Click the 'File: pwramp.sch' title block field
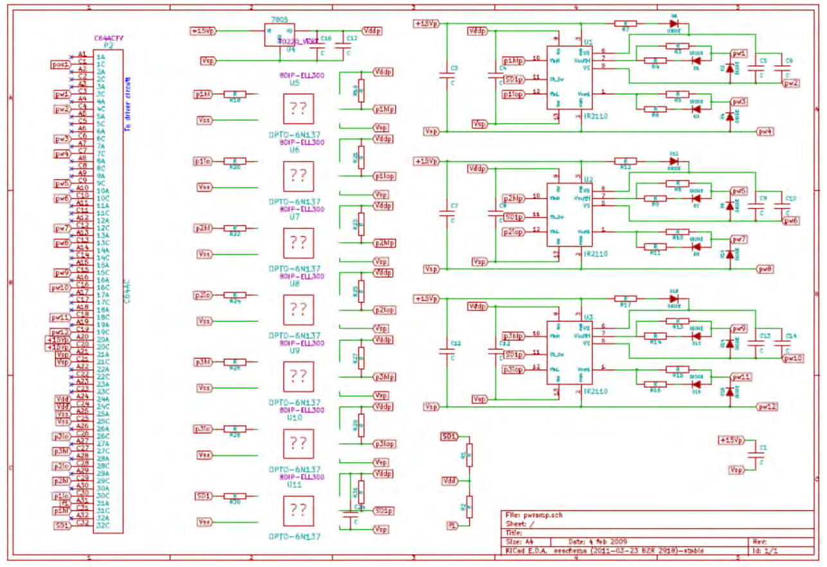Screen dimensions: 827x567 pyautogui.click(x=533, y=515)
